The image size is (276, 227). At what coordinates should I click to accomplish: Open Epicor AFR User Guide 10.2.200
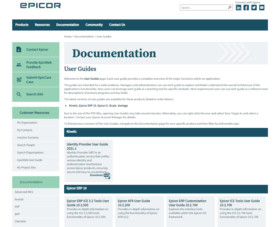pyautogui.click(x=134, y=203)
